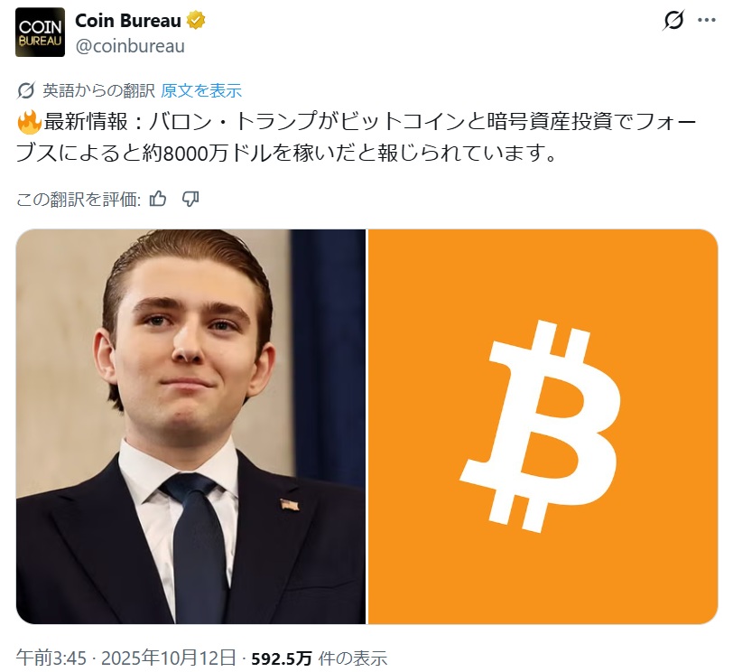This screenshot has height=672, width=733.
Task: Open the Grok icon at top right
Action: coord(673,20)
